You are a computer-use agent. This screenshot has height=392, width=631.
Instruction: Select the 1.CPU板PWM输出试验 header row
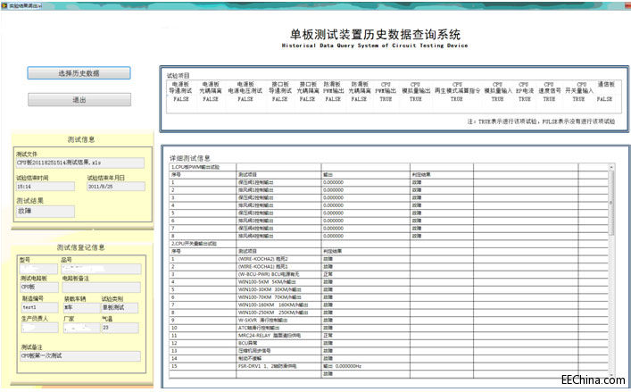[389, 167]
